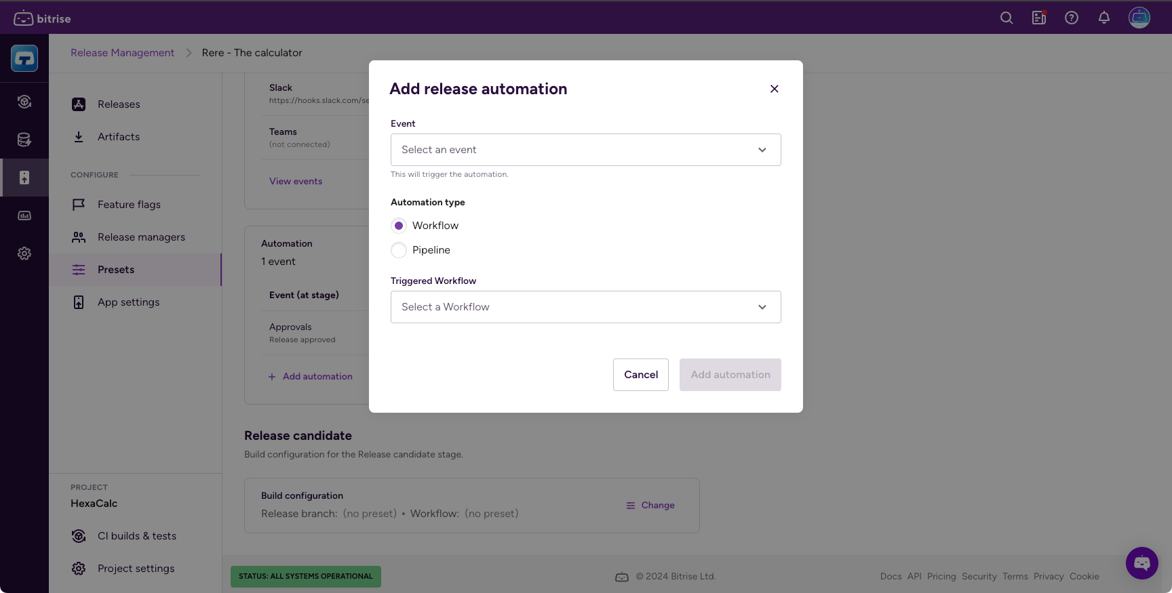Click the Bitrise logo in header

42,18
